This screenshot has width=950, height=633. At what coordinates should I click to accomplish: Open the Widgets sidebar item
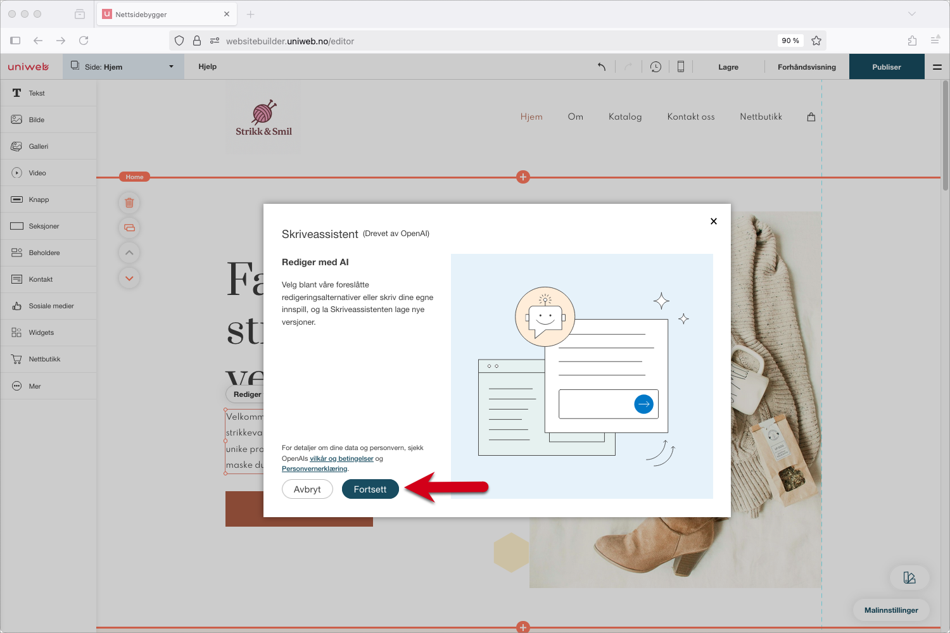[x=48, y=332]
